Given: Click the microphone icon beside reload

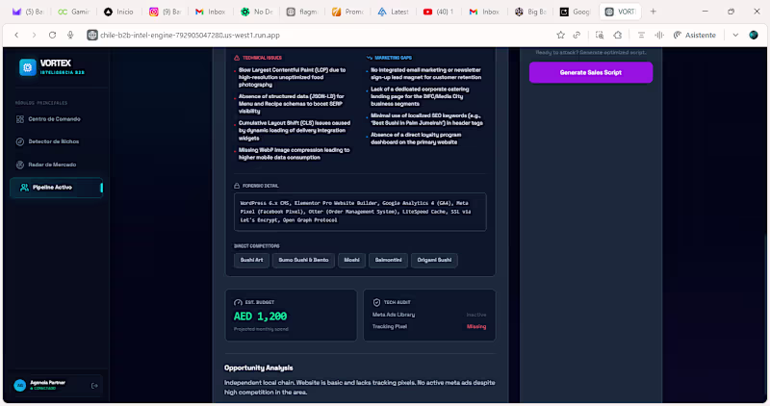Looking at the screenshot, I should pos(70,35).
